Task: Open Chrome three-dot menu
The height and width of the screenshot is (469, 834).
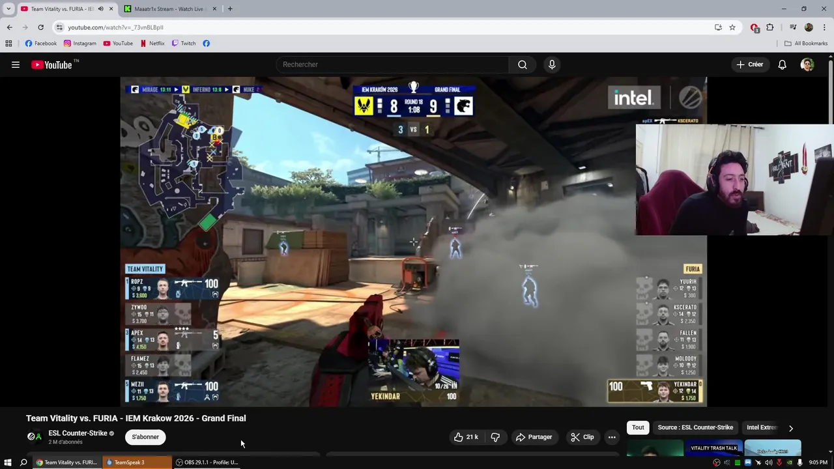Action: (x=824, y=27)
